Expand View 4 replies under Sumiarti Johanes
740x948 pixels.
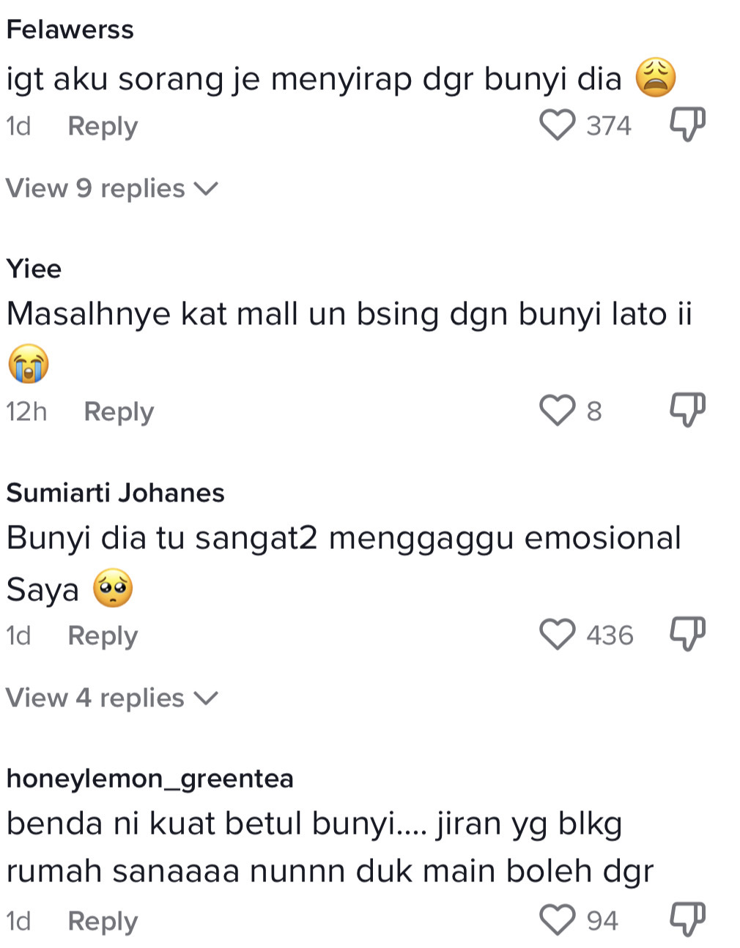(111, 698)
